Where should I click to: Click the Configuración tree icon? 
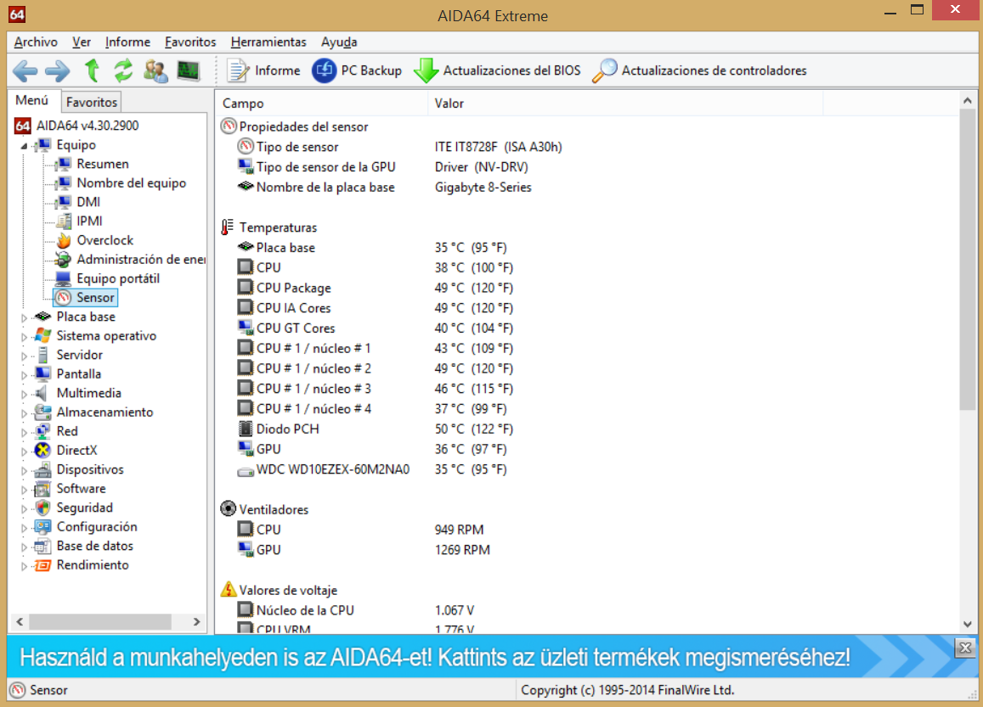pos(42,527)
